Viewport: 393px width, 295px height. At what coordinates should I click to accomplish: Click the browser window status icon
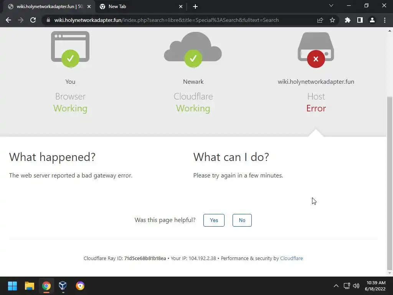pos(70,50)
